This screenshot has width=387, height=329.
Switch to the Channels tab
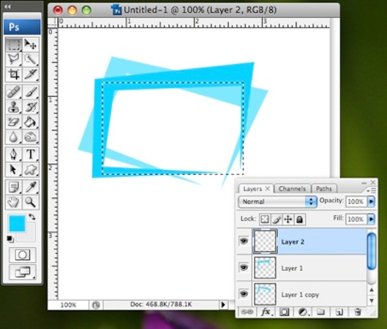point(292,189)
